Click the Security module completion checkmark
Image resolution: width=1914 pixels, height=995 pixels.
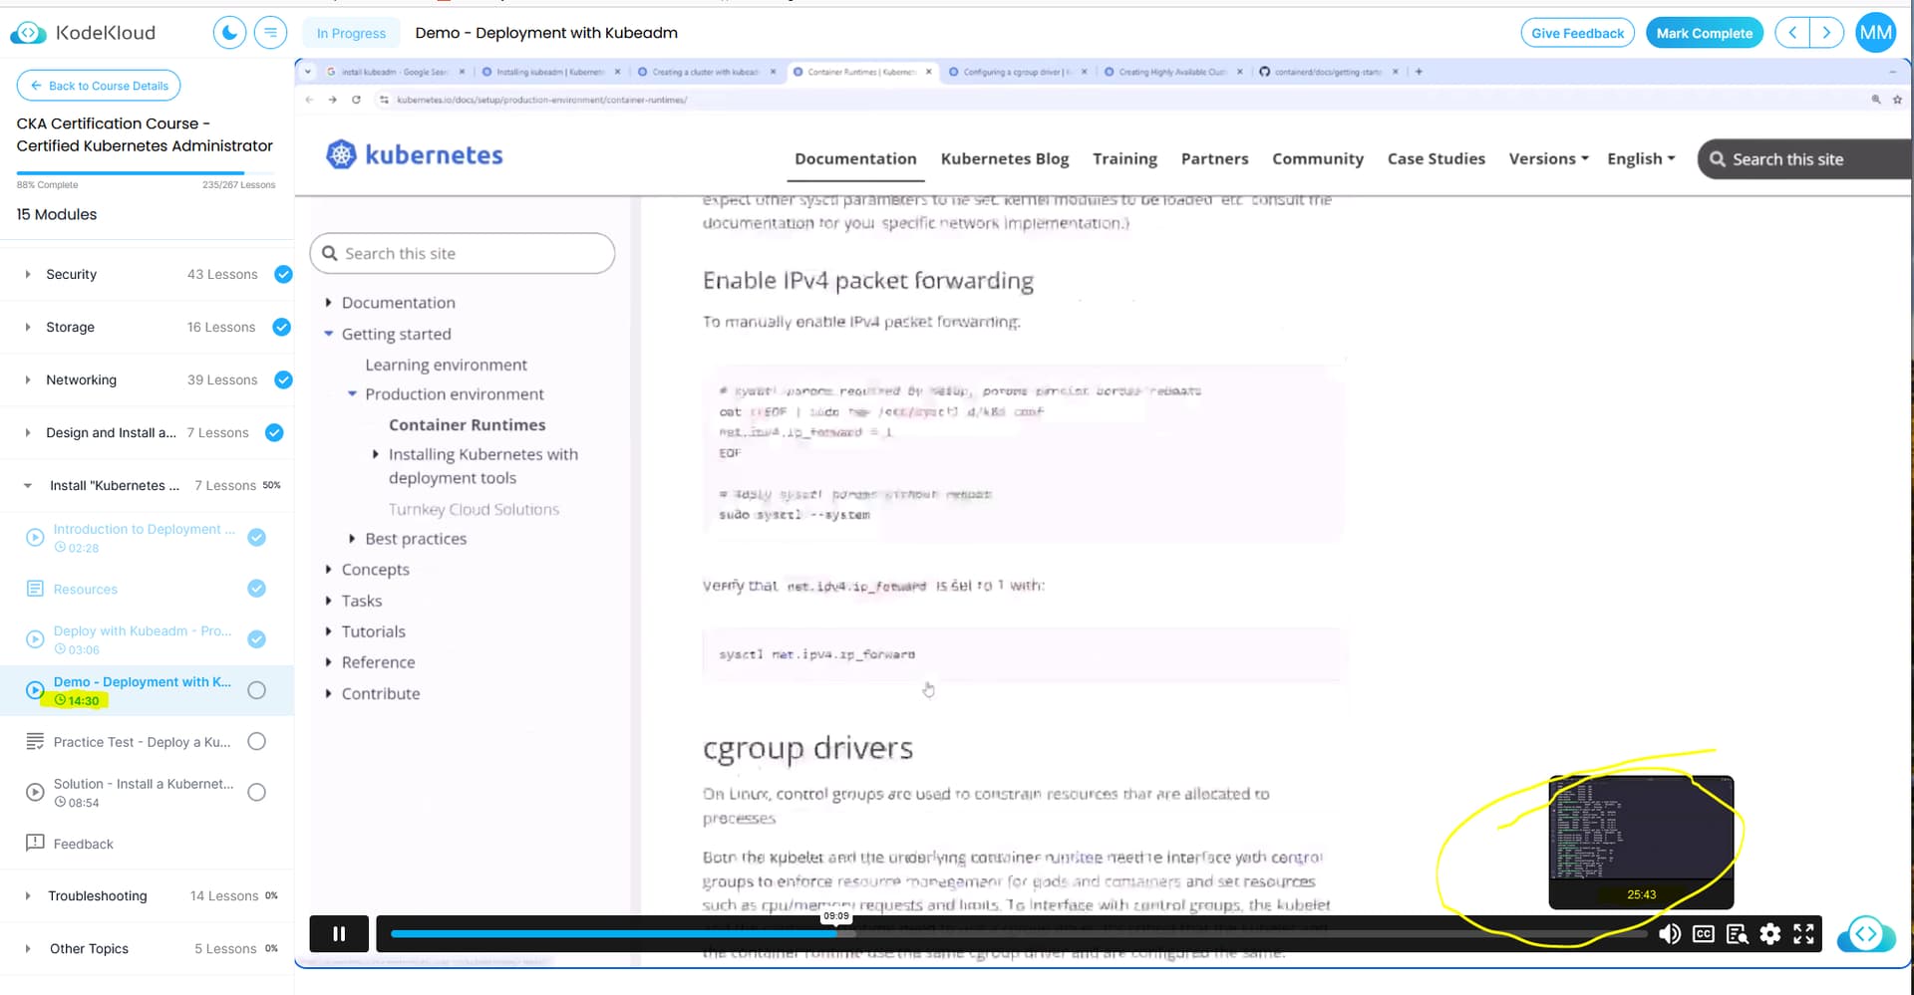pyautogui.click(x=283, y=274)
